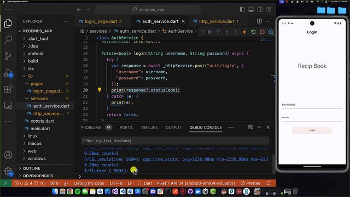Select the DEBUG CONSOLE tab

(206, 128)
